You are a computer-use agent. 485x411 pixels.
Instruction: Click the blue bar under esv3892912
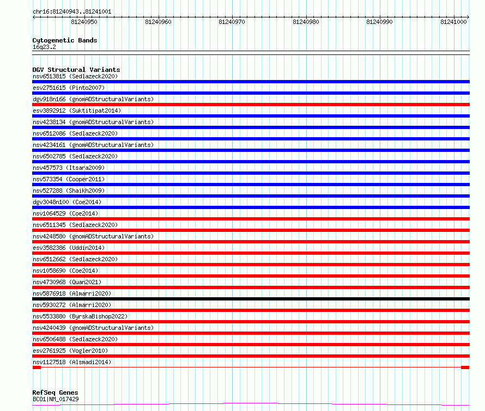(x=251, y=116)
